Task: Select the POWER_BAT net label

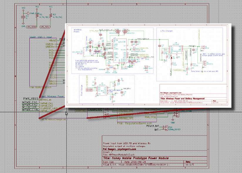Action: click(x=153, y=126)
